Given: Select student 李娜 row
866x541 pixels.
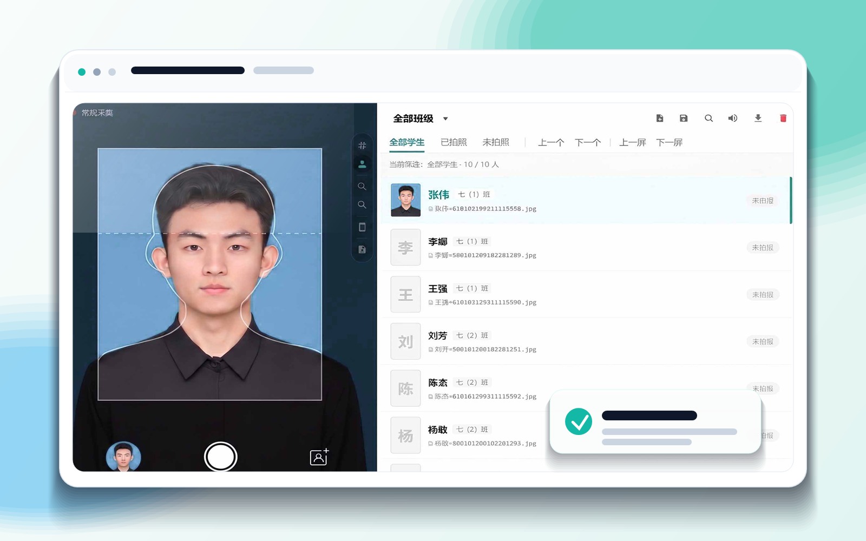Looking at the screenshot, I should pos(586,247).
